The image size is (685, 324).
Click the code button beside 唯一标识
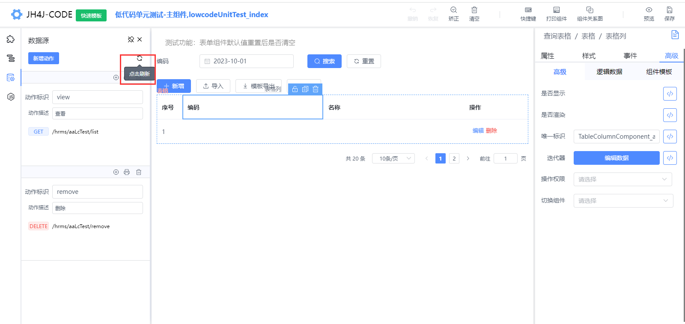pyautogui.click(x=670, y=137)
